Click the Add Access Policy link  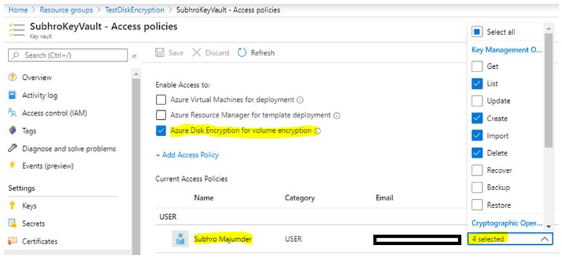coord(187,155)
